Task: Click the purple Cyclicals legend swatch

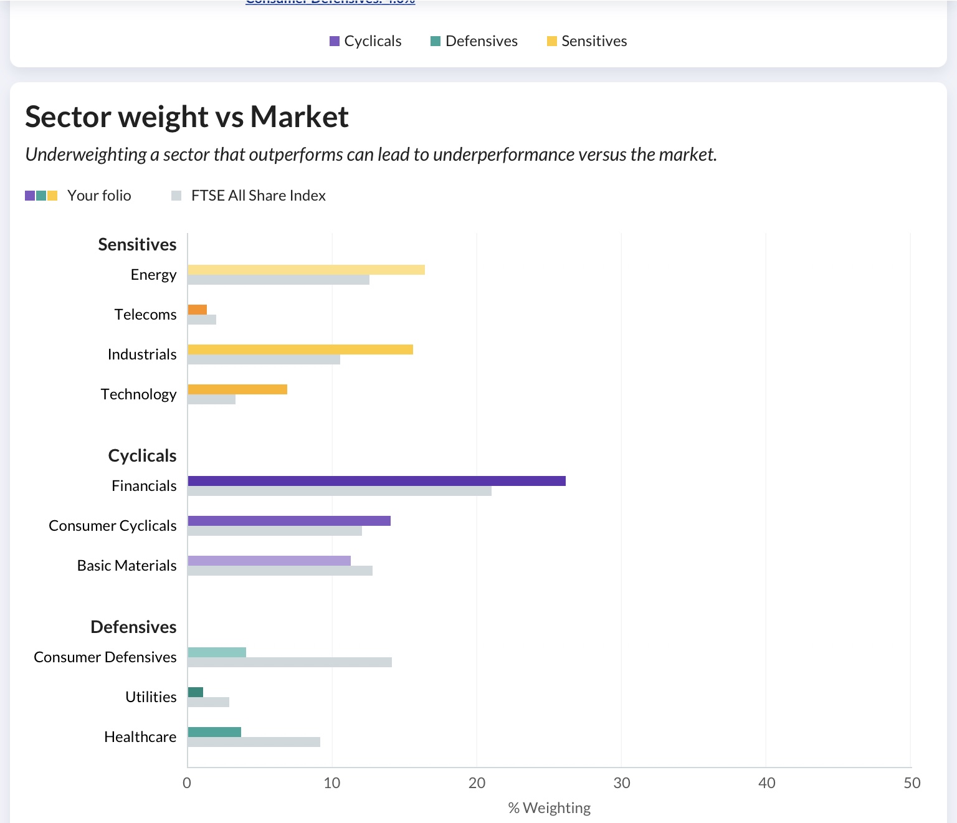Action: click(335, 41)
